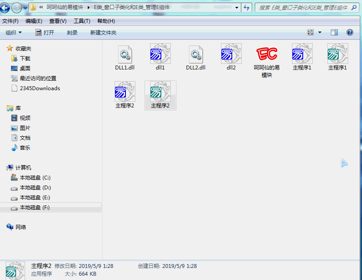Open 本地磁盘 (D:)

tap(35, 188)
